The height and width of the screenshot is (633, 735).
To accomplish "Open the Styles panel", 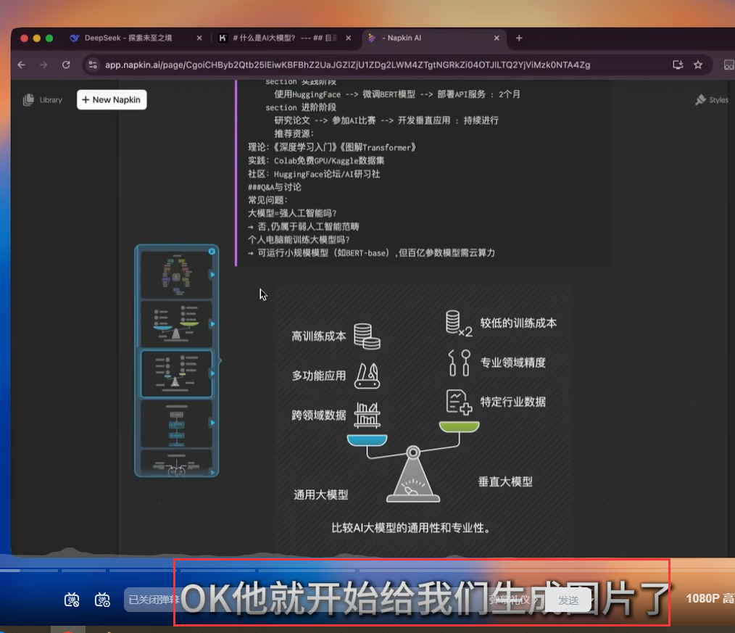I will (x=712, y=100).
